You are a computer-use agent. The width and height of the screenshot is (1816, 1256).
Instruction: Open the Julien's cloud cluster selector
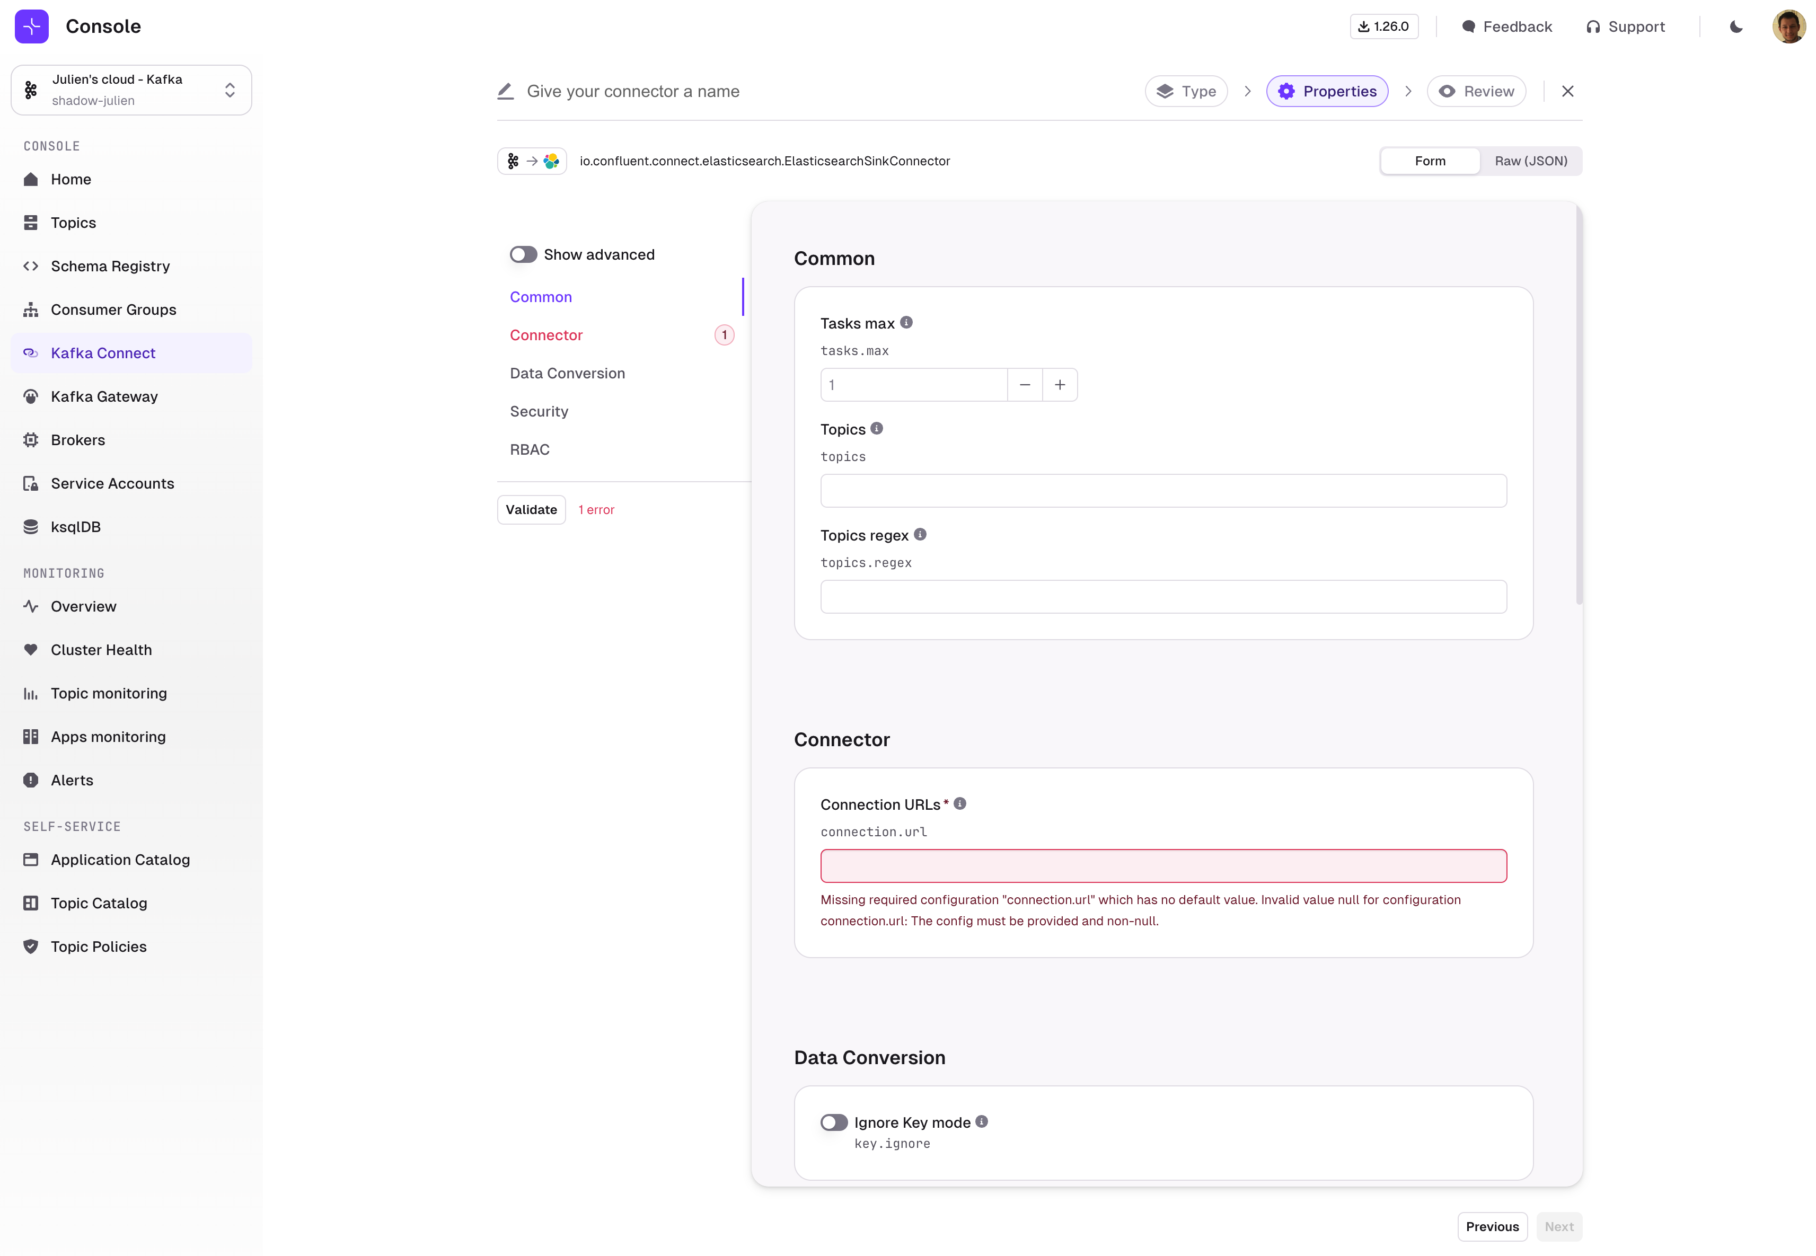(131, 90)
